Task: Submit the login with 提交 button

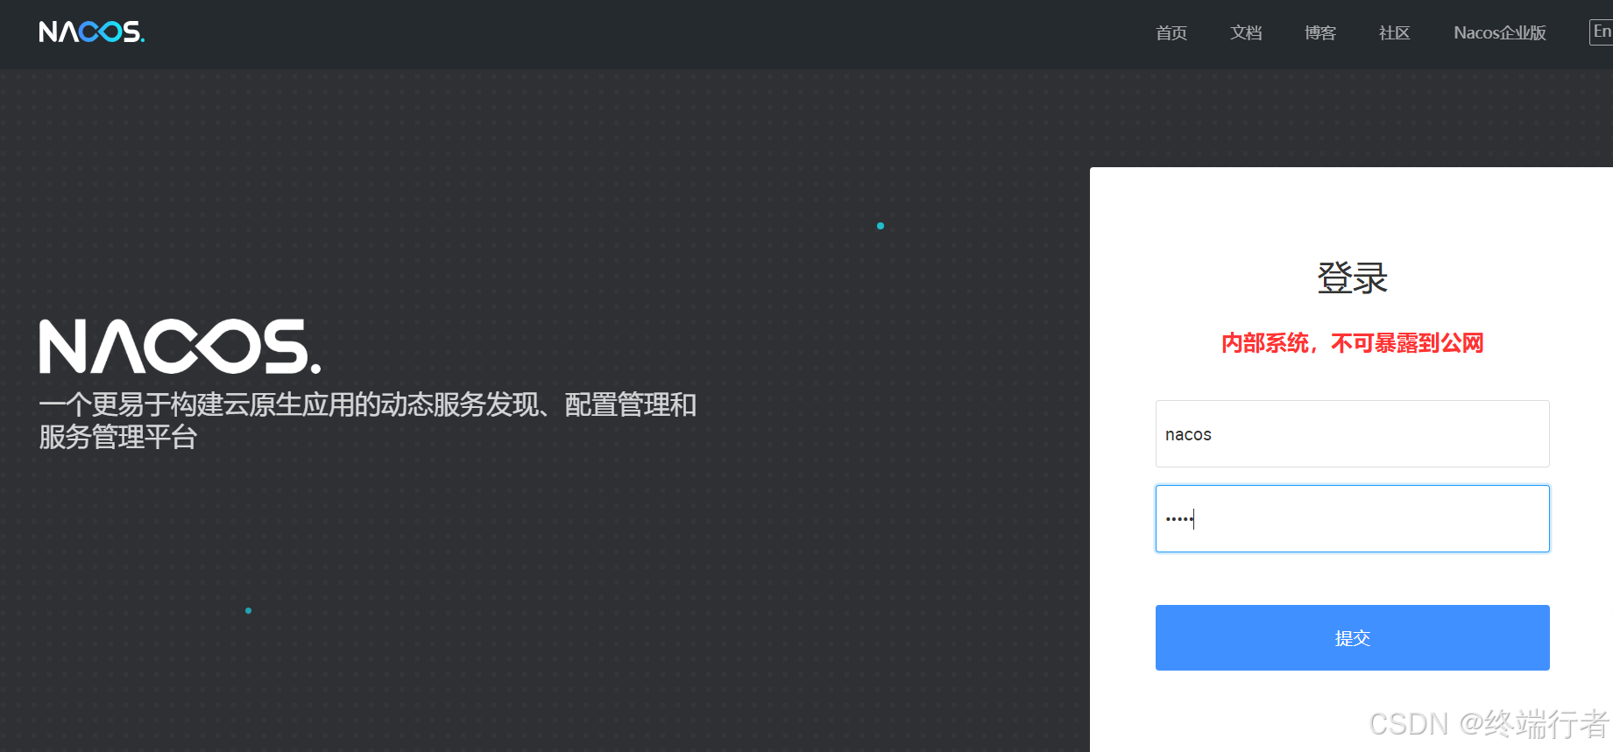Action: pyautogui.click(x=1352, y=638)
